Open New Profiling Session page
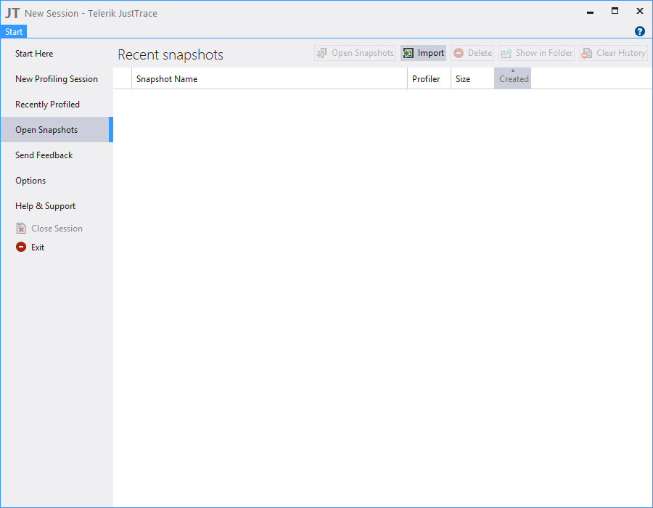 coord(57,79)
